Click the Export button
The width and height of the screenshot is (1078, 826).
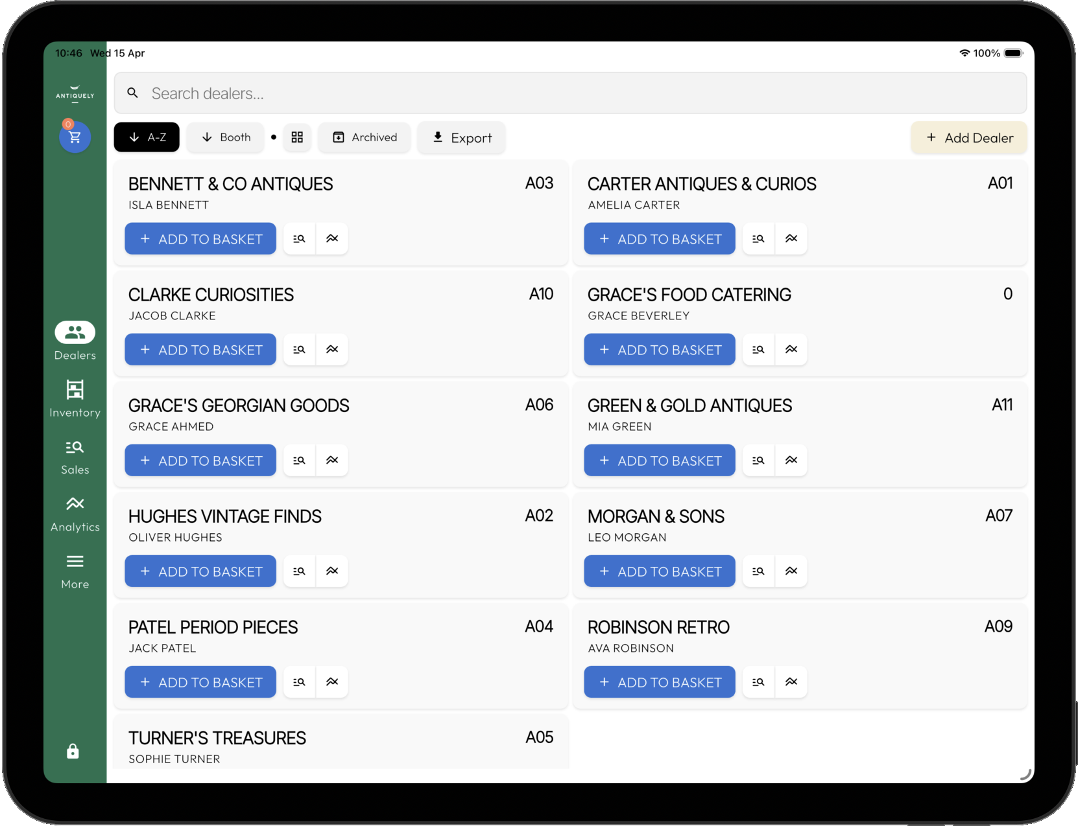pos(462,137)
